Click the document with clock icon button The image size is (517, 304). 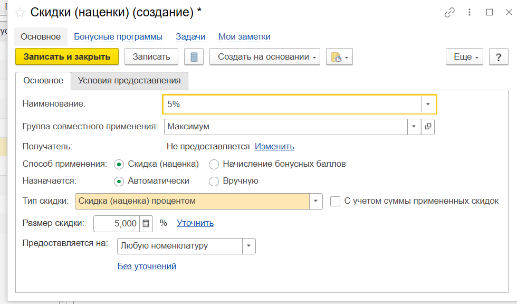point(339,57)
